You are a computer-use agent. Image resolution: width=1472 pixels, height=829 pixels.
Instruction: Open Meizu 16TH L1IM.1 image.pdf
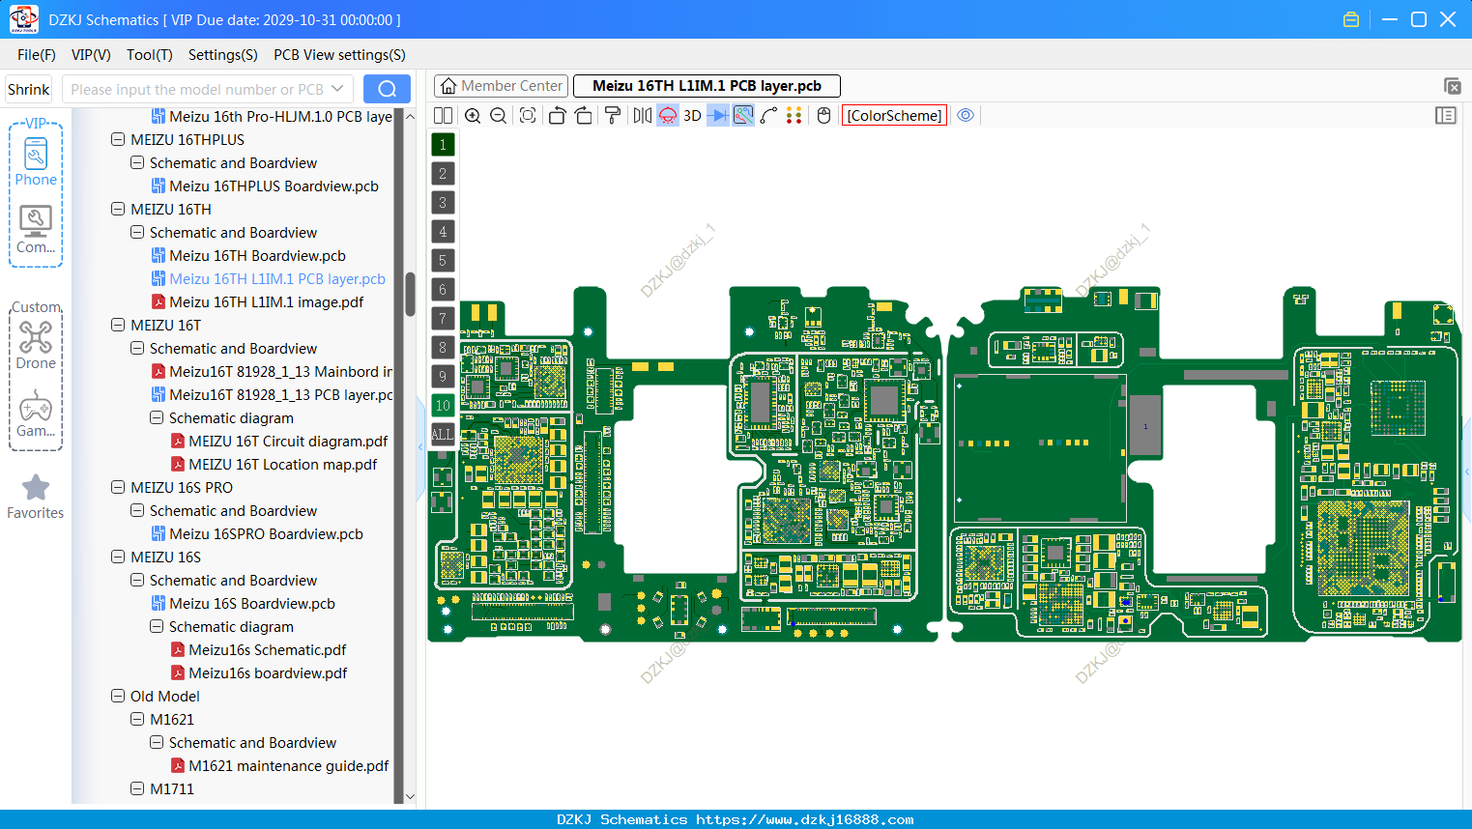coord(267,301)
